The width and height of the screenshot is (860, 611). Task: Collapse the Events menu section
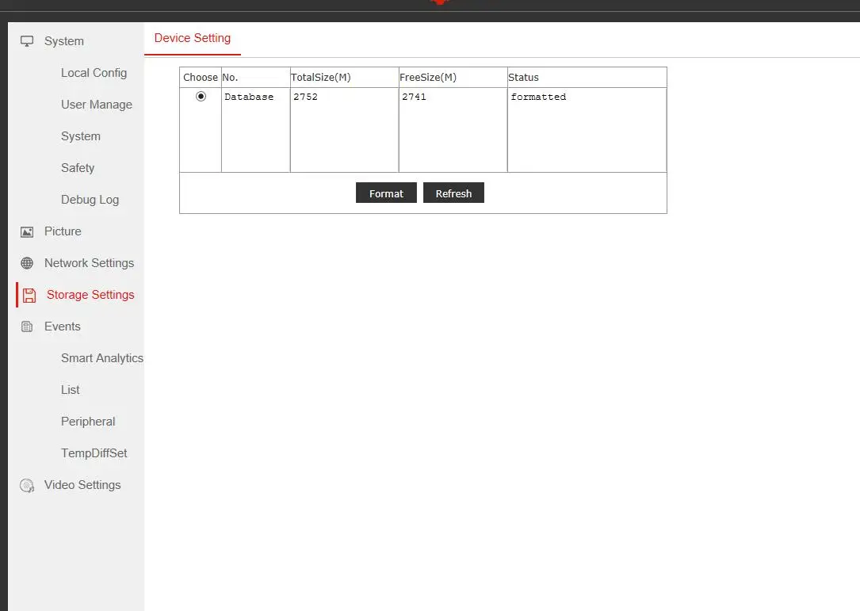point(62,327)
